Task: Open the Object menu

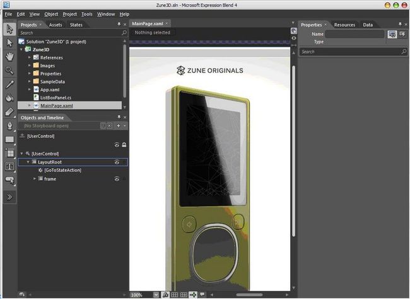Action: [51, 14]
